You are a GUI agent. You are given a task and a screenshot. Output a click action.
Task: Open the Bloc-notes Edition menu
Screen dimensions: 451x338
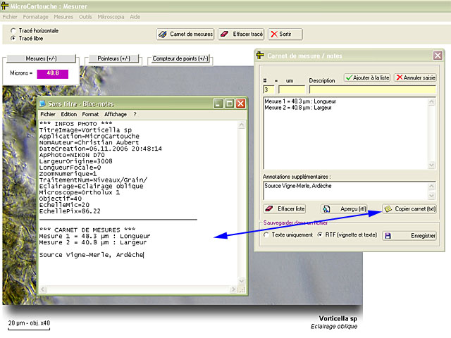69,114
